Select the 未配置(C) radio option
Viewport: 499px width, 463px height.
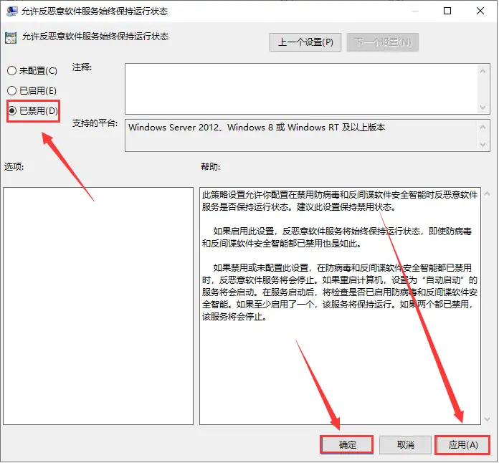click(11, 71)
